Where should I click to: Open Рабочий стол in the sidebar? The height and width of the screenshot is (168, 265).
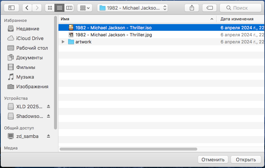coord(27,48)
